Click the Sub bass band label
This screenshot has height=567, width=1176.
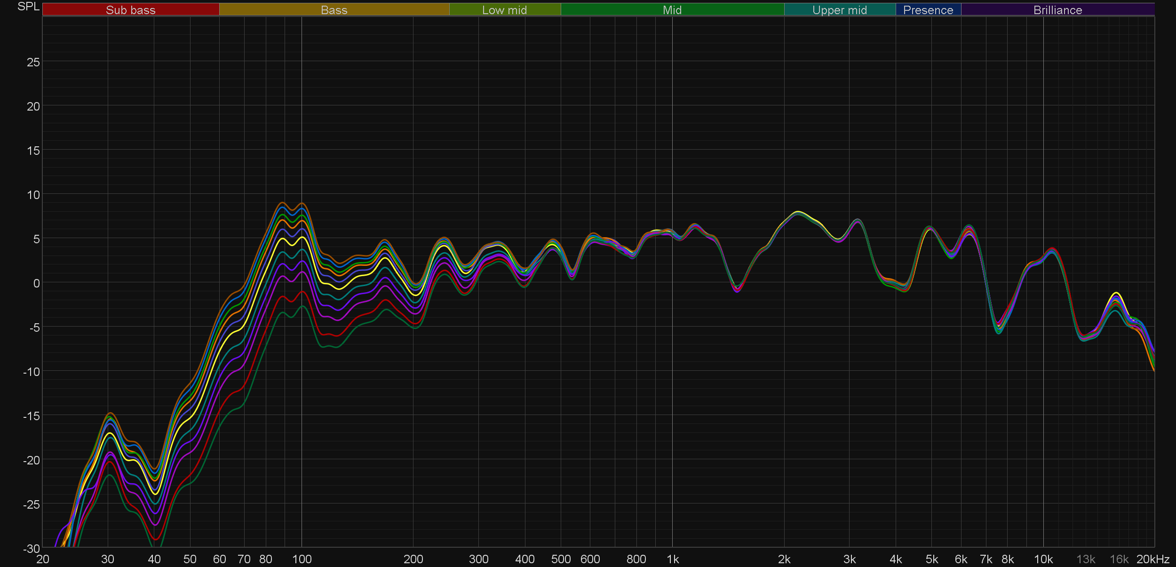[130, 10]
